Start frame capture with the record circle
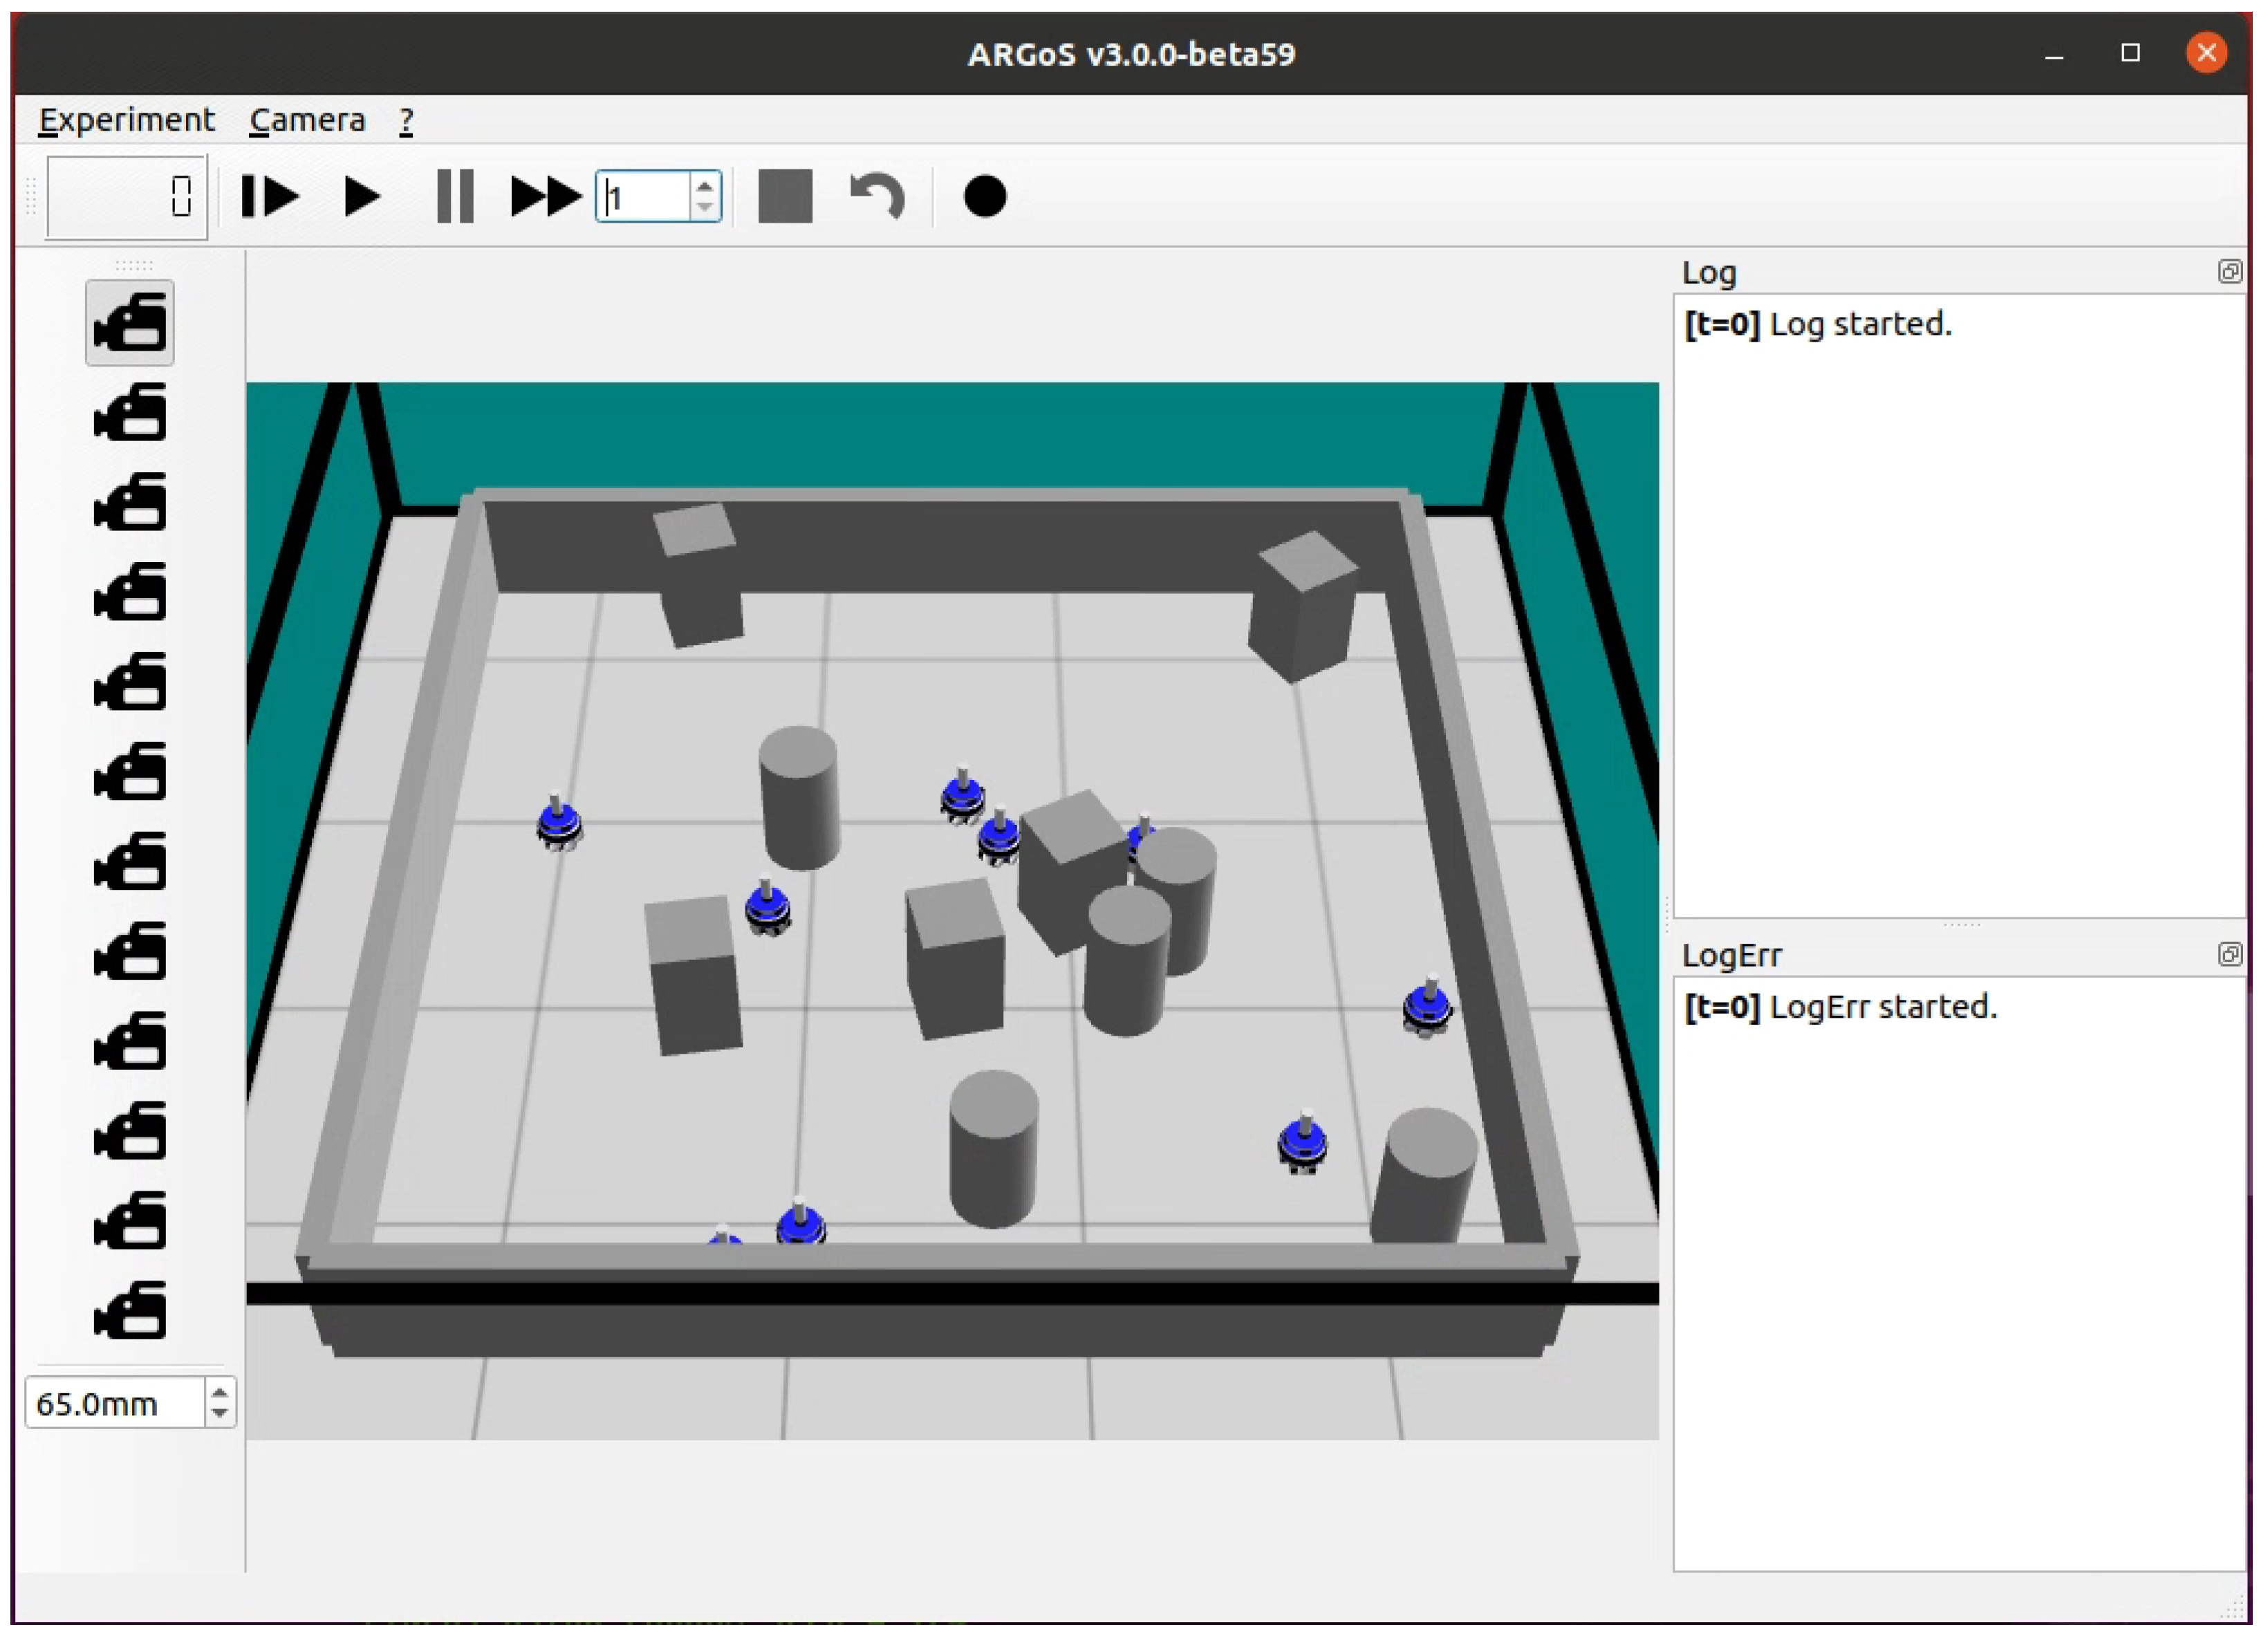This screenshot has width=2268, height=1647. (x=984, y=196)
